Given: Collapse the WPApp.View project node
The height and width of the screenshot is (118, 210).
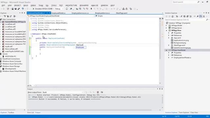Looking at the screenshot, I should pyautogui.click(x=166, y=30).
